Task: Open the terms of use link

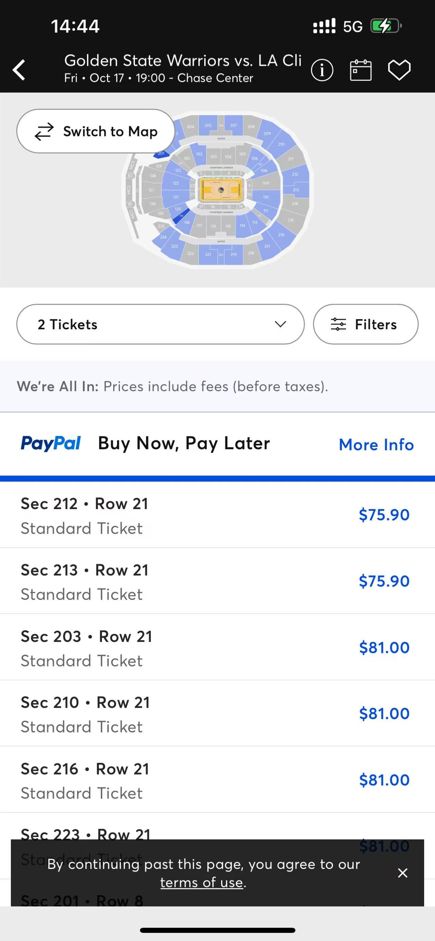Action: 202,882
